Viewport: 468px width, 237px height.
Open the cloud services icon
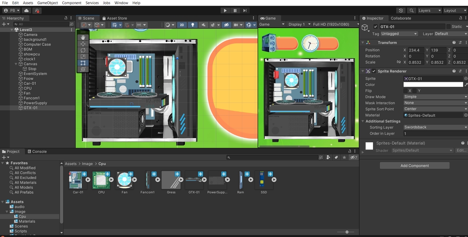[26, 10]
